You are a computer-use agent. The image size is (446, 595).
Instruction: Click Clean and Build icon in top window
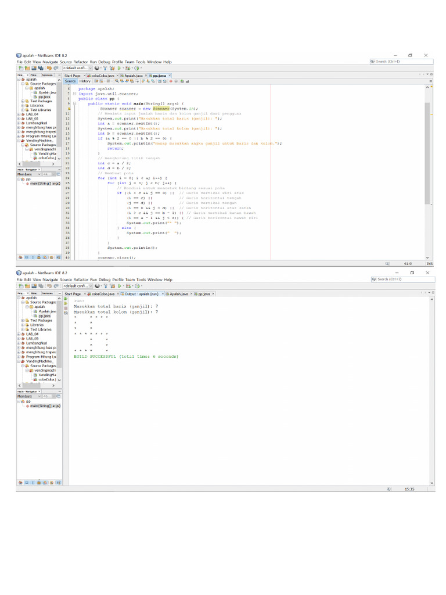[111, 68]
